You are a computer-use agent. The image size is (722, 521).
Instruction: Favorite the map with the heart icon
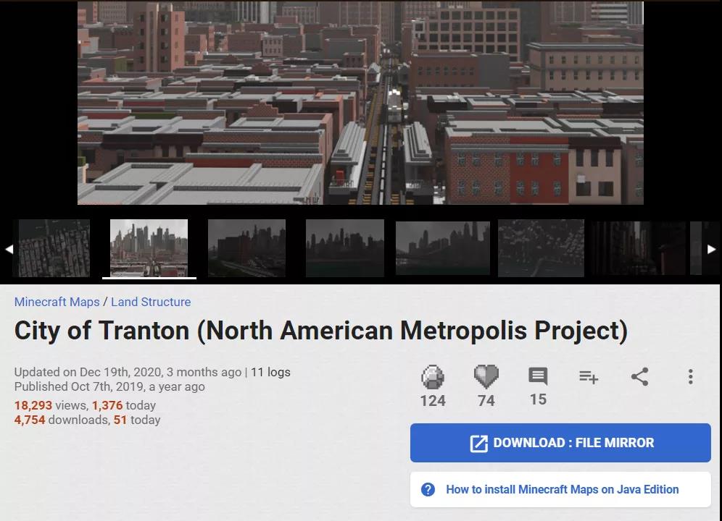click(x=486, y=376)
